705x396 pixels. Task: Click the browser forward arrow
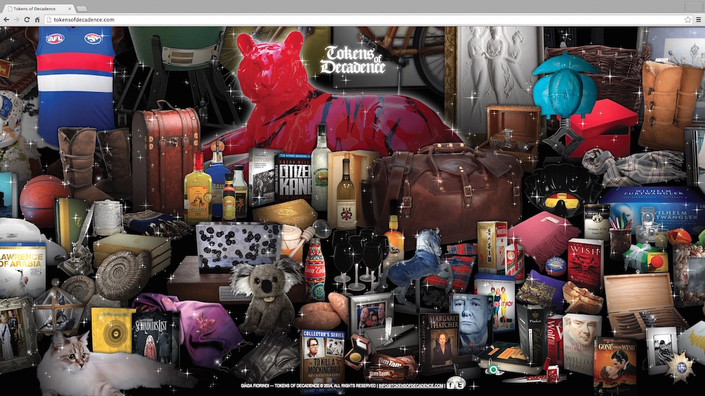point(17,19)
